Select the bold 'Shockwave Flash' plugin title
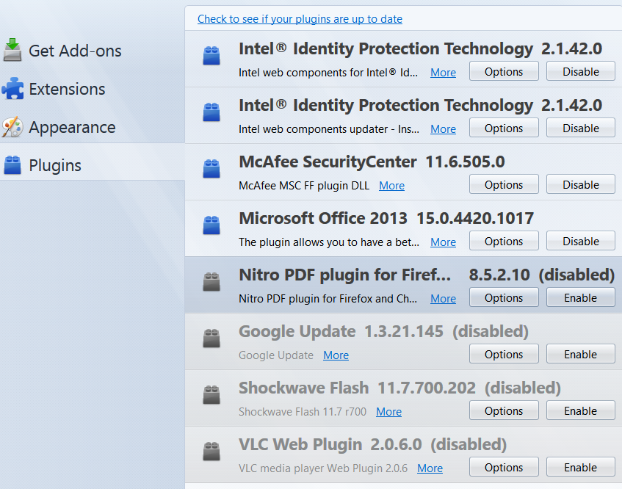 [x=304, y=388]
